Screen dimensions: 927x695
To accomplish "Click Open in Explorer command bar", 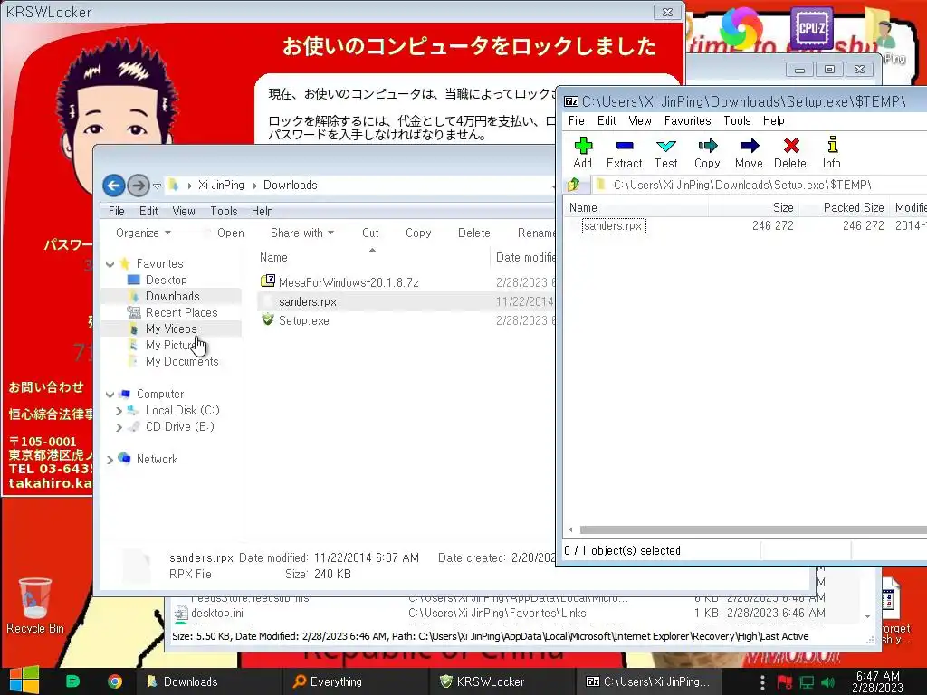I will click(231, 233).
